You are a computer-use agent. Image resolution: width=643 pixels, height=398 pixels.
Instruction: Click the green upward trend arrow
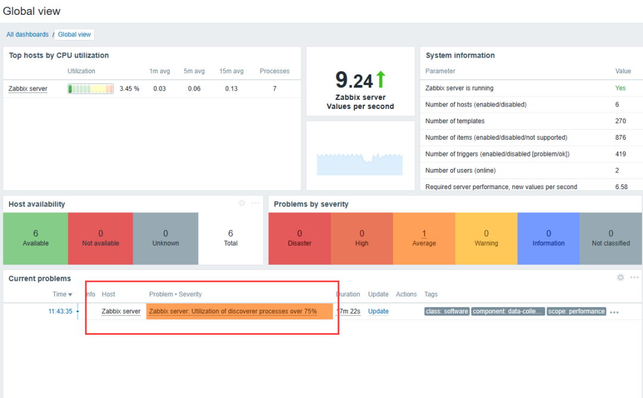click(x=381, y=79)
